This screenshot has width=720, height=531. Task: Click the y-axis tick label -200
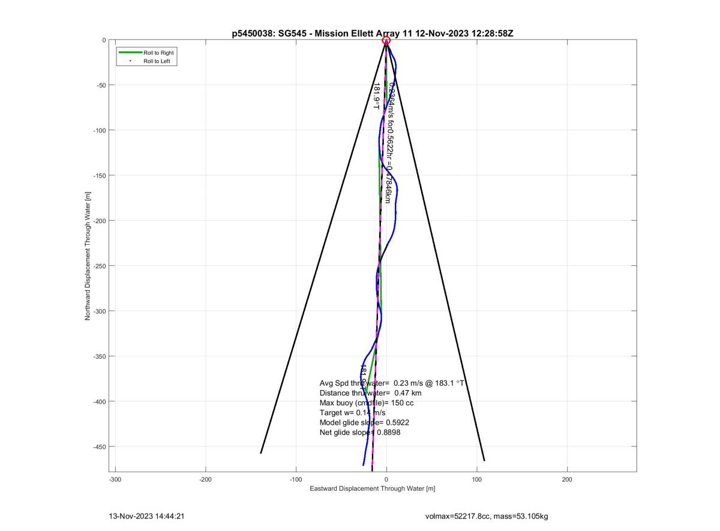(98, 221)
